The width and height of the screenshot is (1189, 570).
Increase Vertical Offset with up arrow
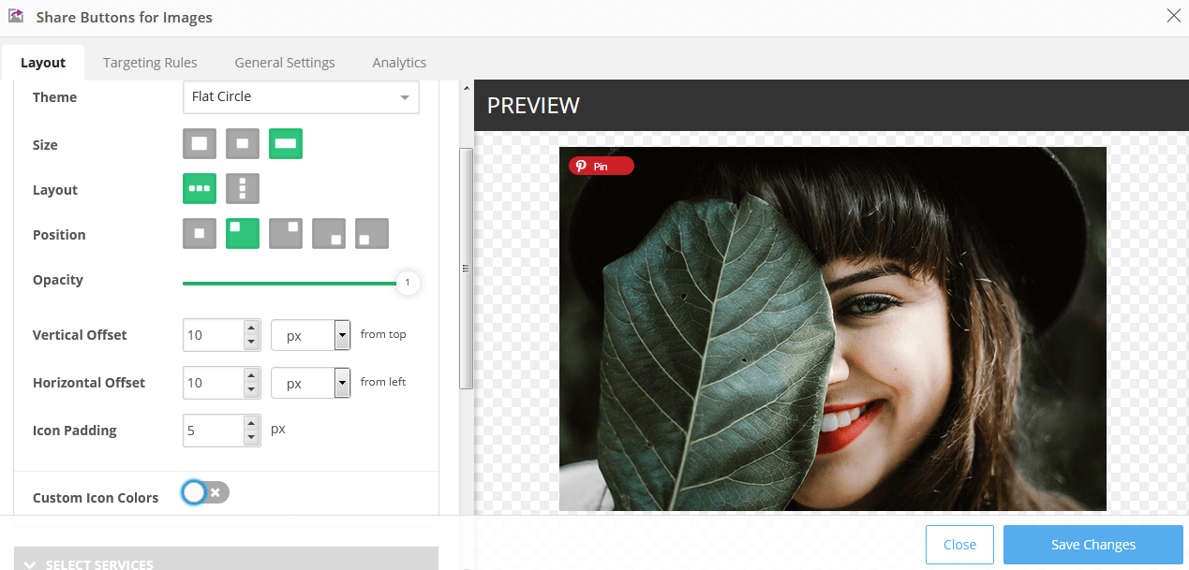(x=251, y=328)
